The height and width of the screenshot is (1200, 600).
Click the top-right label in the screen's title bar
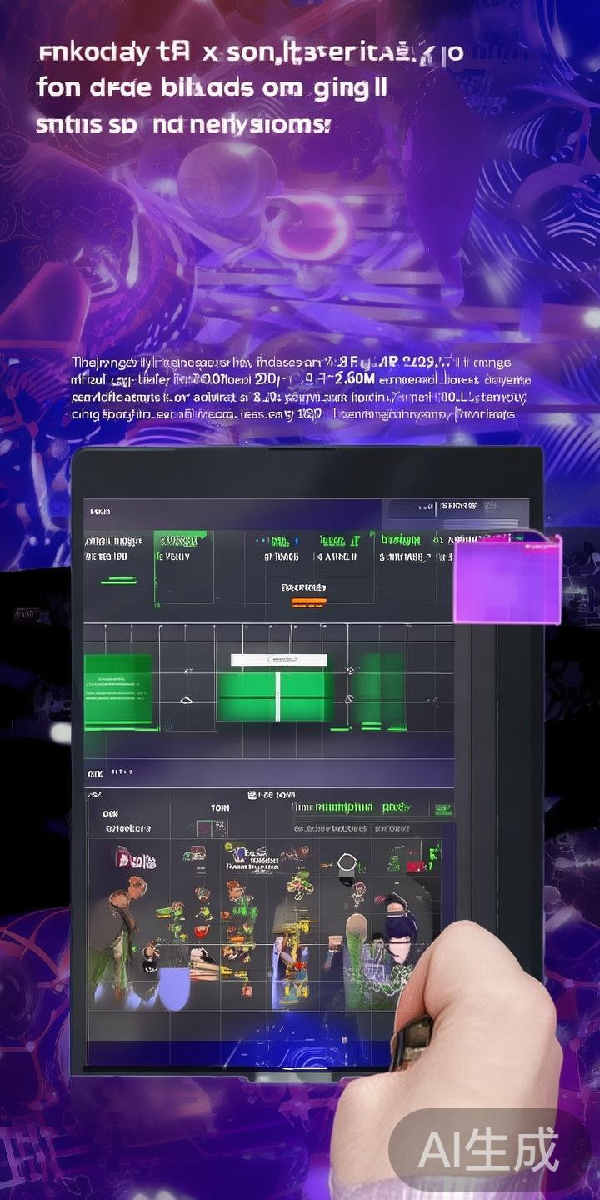pyautogui.click(x=458, y=506)
